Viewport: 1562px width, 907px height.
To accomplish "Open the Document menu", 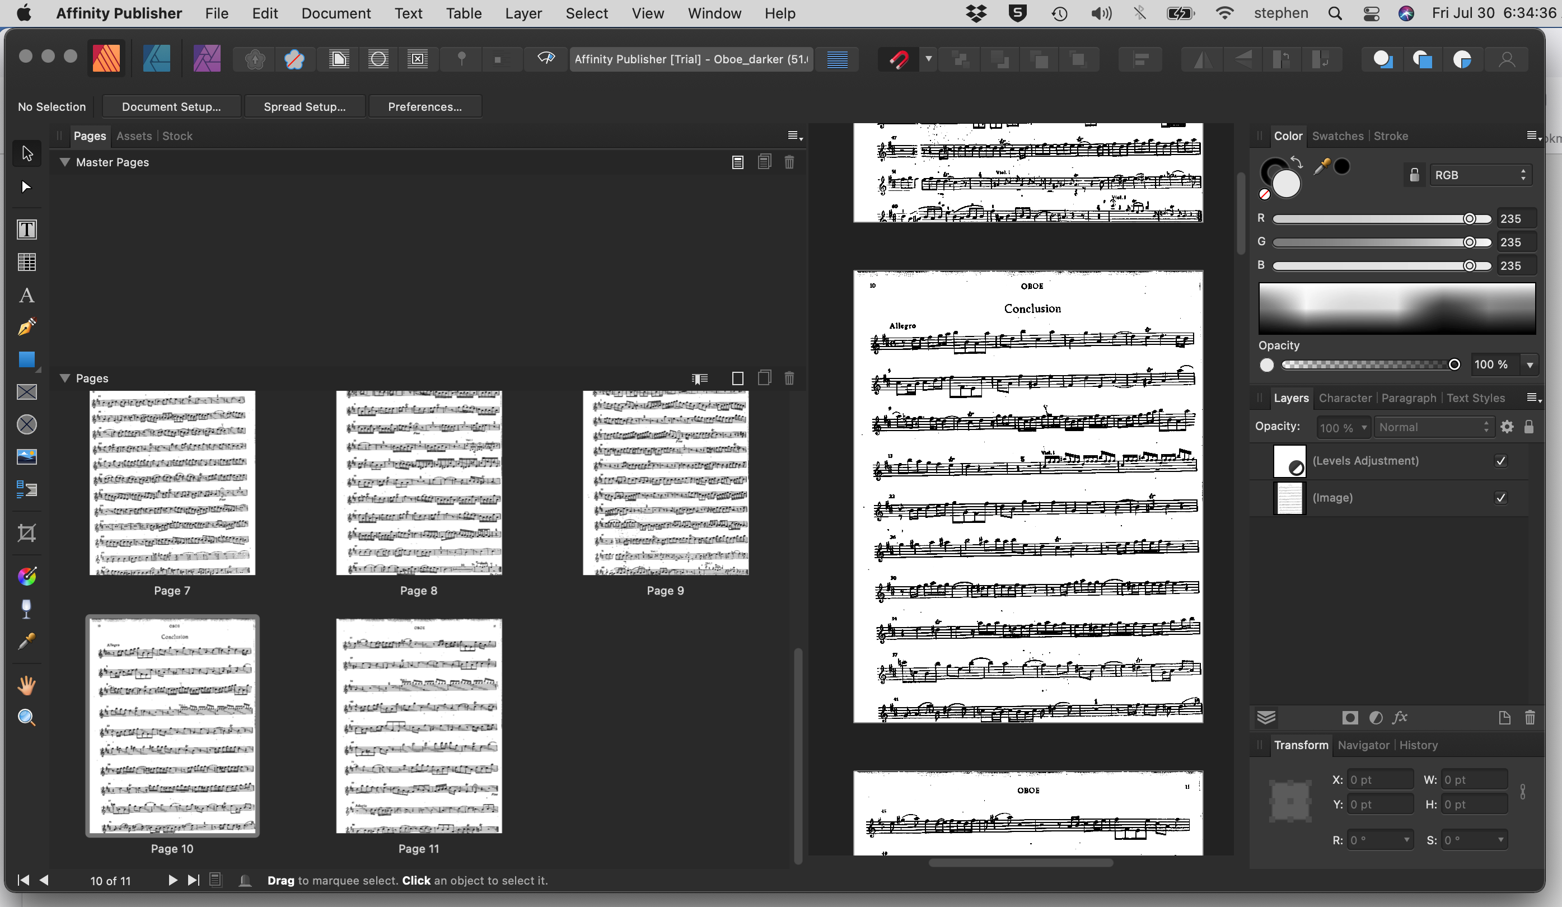I will click(x=336, y=13).
